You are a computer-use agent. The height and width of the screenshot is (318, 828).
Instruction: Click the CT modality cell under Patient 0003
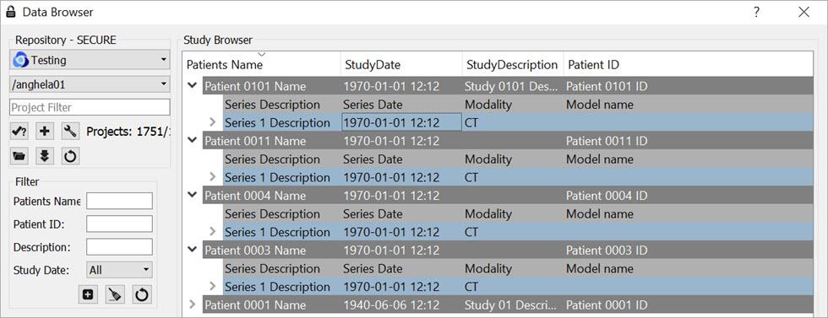click(x=471, y=287)
